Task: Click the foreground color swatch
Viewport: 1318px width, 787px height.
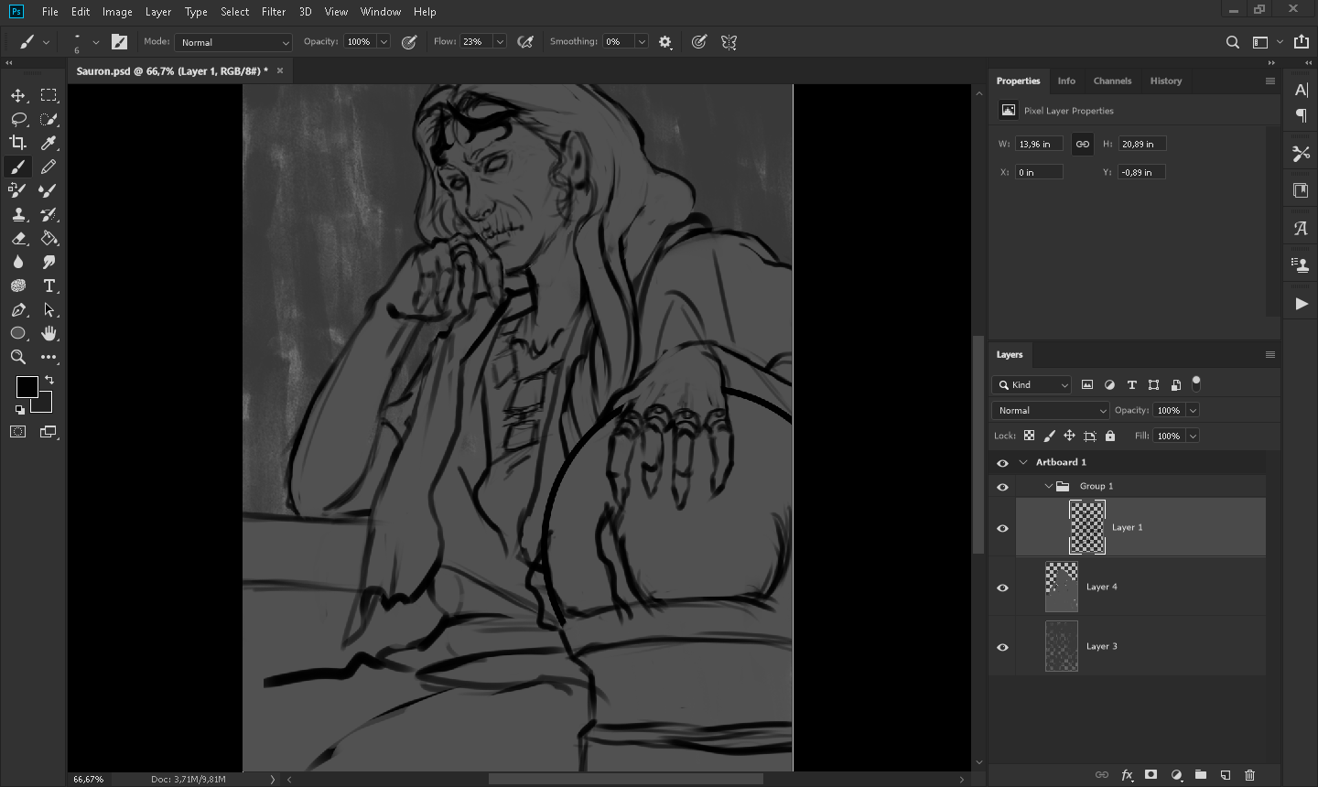Action: pyautogui.click(x=27, y=387)
